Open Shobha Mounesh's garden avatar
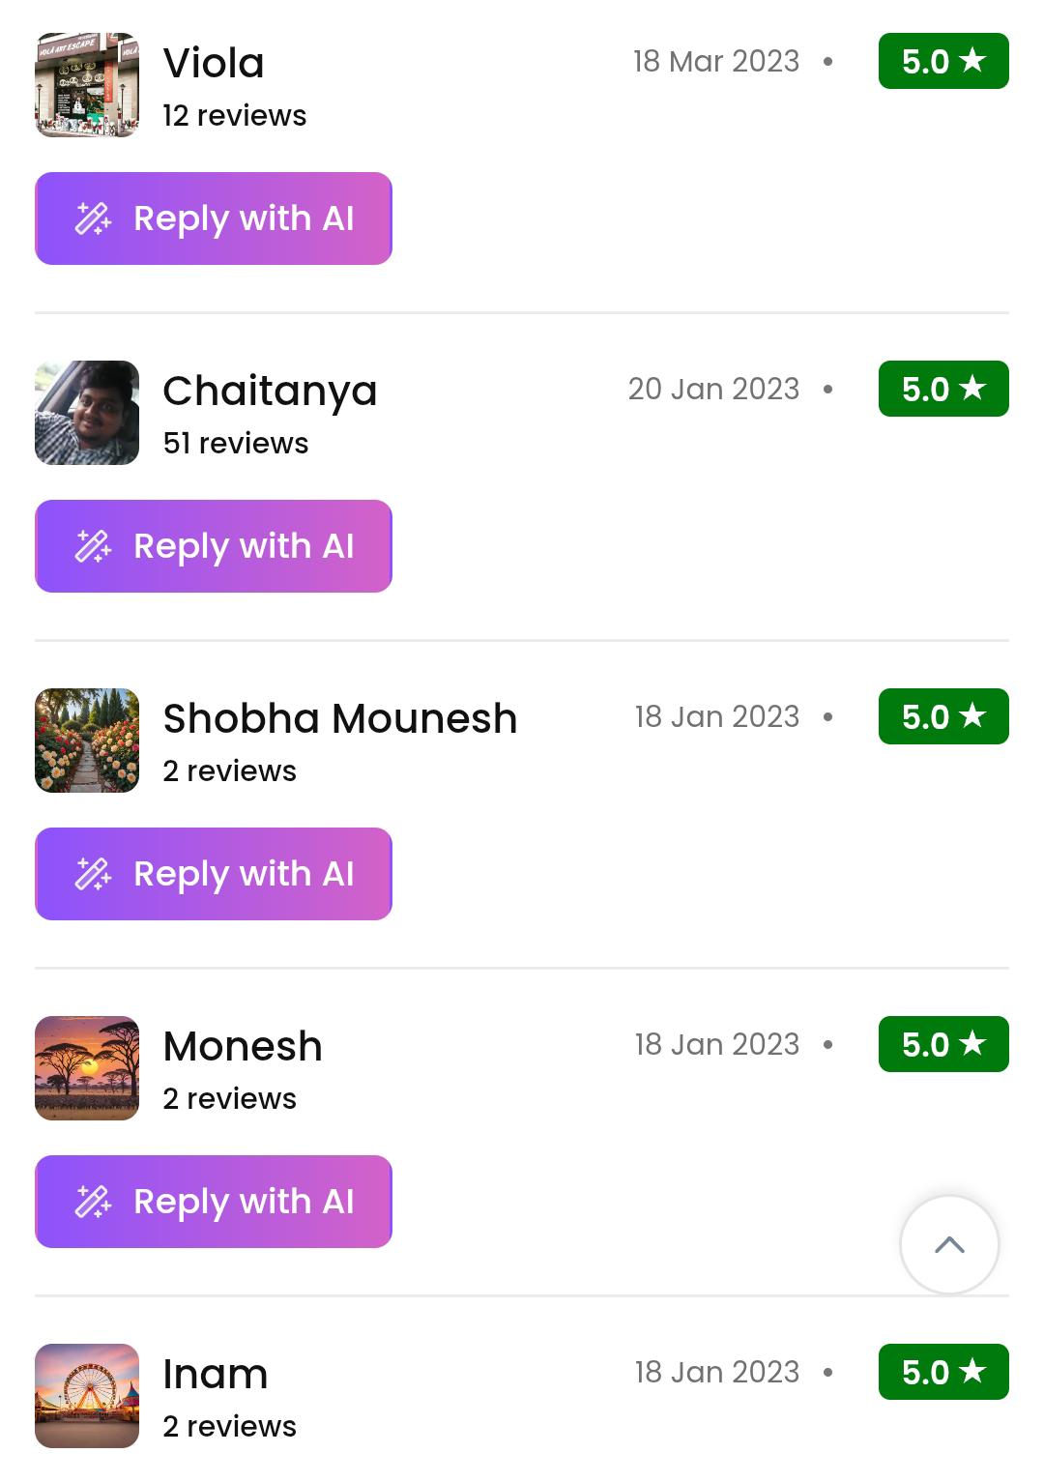This screenshot has width=1044, height=1482. pyautogui.click(x=87, y=741)
